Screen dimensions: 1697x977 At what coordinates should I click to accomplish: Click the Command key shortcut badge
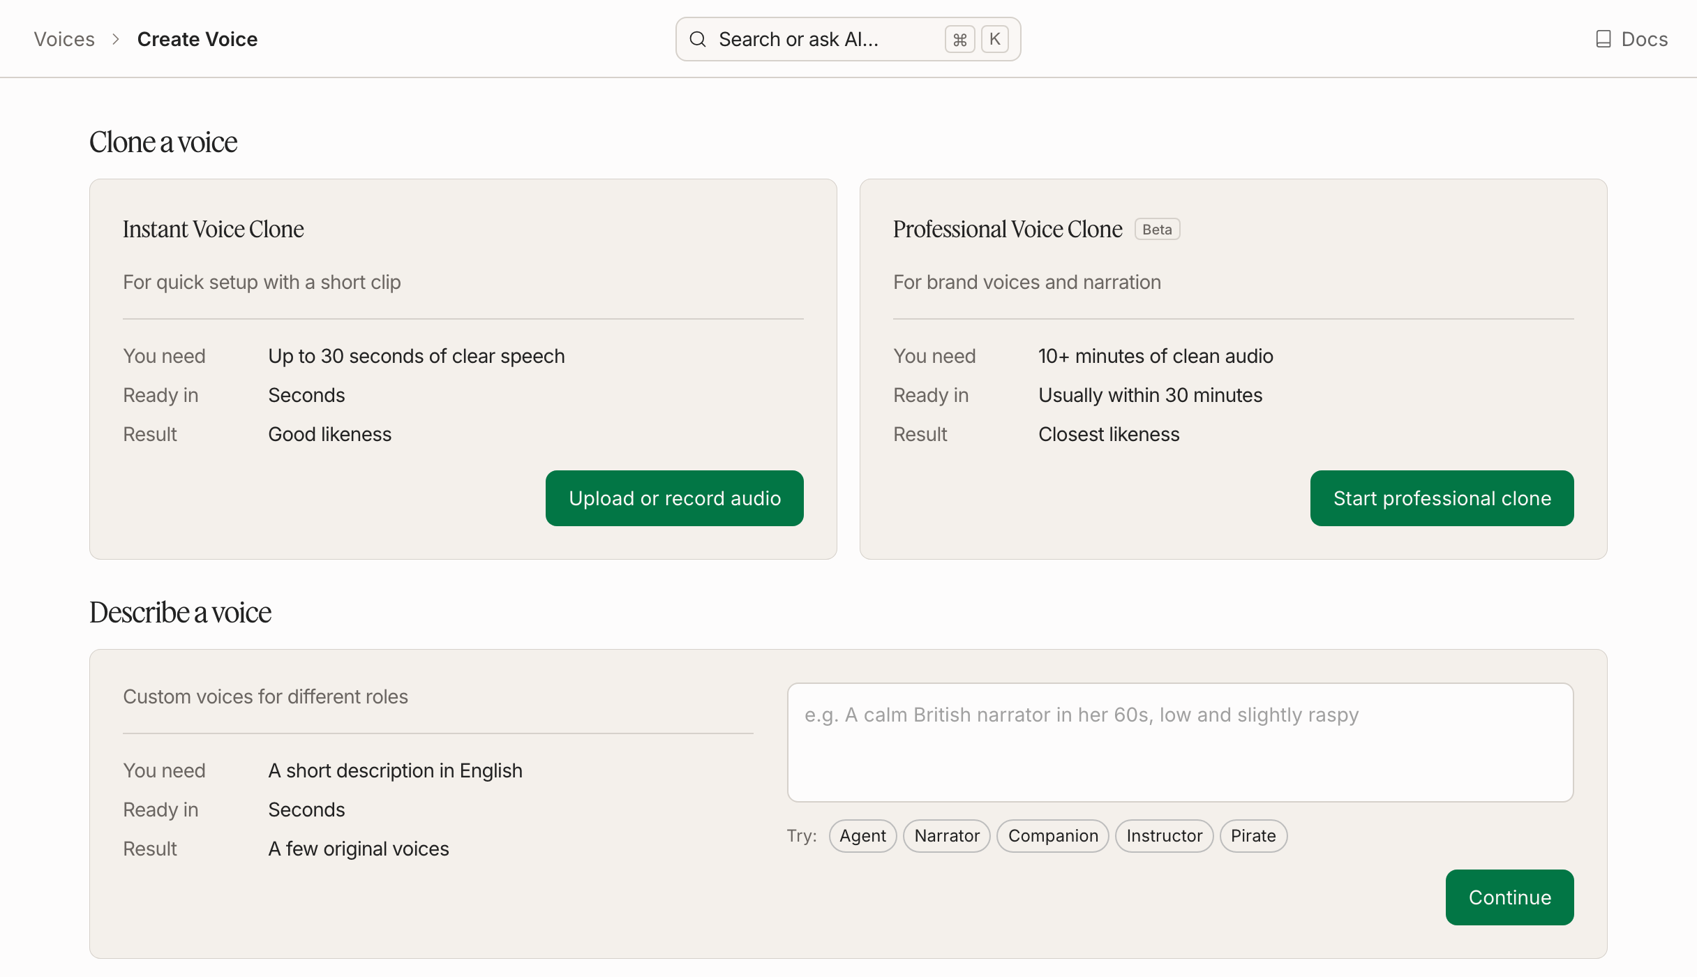point(960,39)
